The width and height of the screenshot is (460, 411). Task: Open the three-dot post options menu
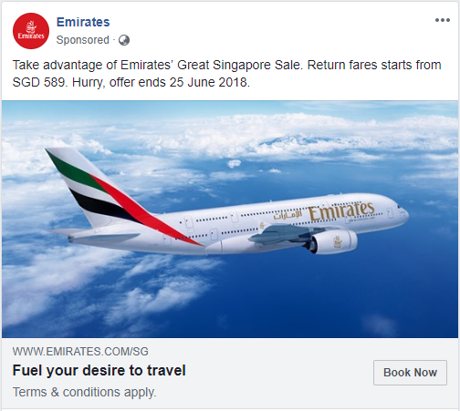(x=443, y=20)
